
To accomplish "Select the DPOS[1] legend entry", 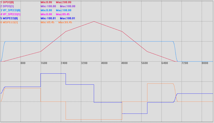I will click(7, 6).
